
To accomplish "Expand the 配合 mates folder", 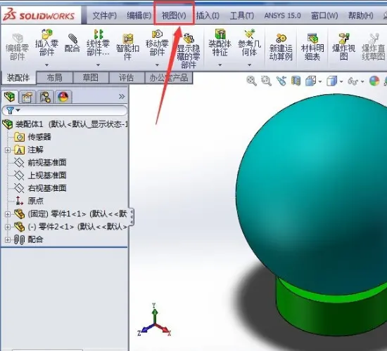I will pos(8,239).
